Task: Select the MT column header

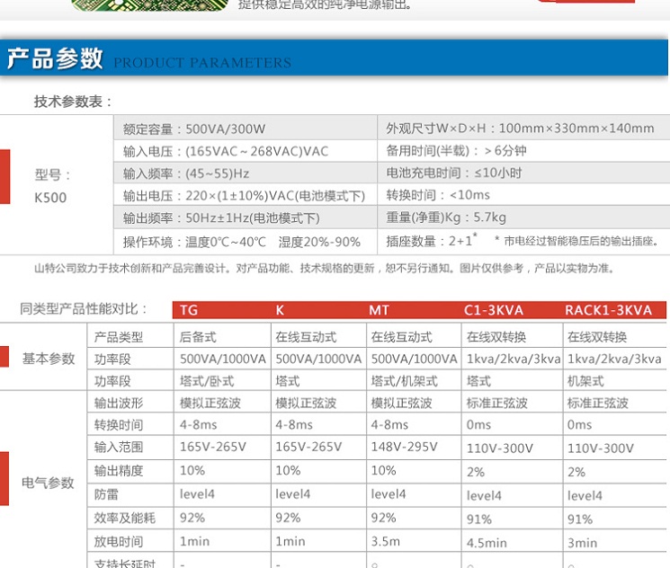Action: [x=379, y=310]
